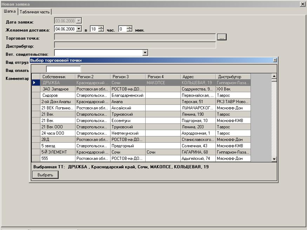The height and width of the screenshot is (230, 307).
Task: Click the address cell Адыгейский, 74
Action: pos(198,158)
